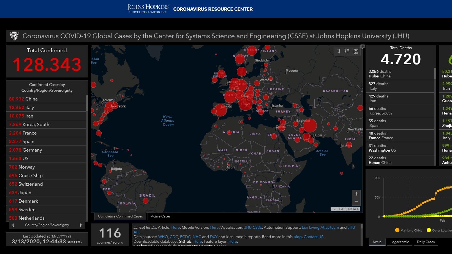The width and height of the screenshot is (452, 254).
Task: Select China in confirmed cases list
Action: pyautogui.click(x=46, y=99)
